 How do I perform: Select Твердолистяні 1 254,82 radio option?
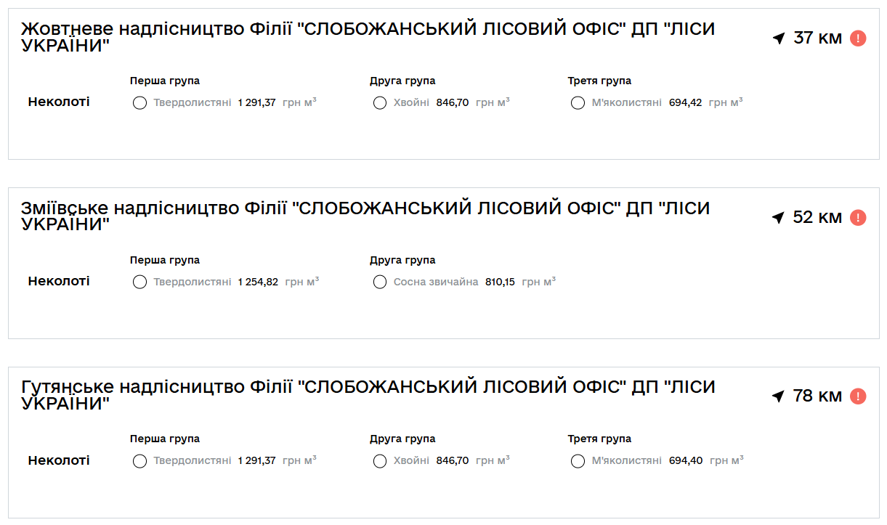(x=140, y=282)
